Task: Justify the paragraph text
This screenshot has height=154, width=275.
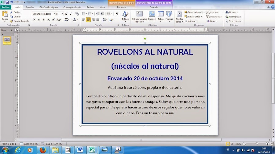Action: click(98, 20)
